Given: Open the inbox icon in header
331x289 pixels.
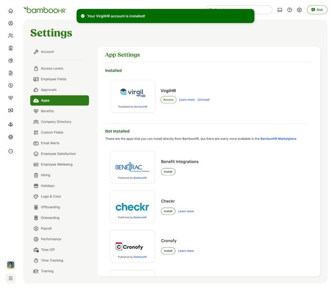Looking at the screenshot, I should click(280, 10).
